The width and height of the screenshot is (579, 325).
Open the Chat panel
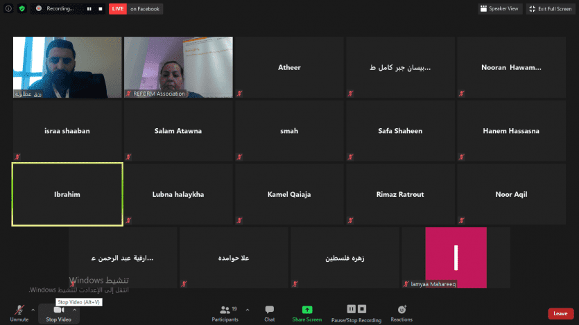[x=269, y=313]
